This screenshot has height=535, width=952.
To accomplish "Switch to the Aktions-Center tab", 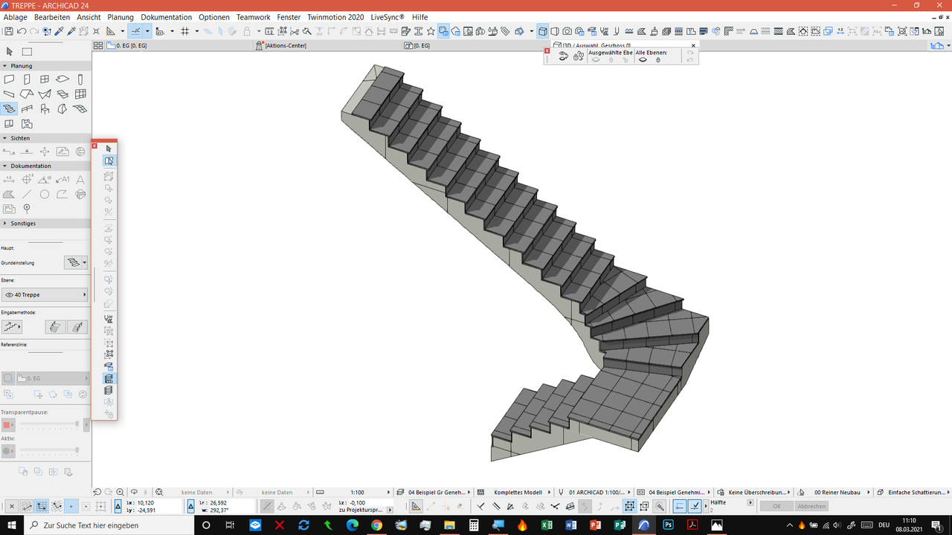I will tap(327, 45).
